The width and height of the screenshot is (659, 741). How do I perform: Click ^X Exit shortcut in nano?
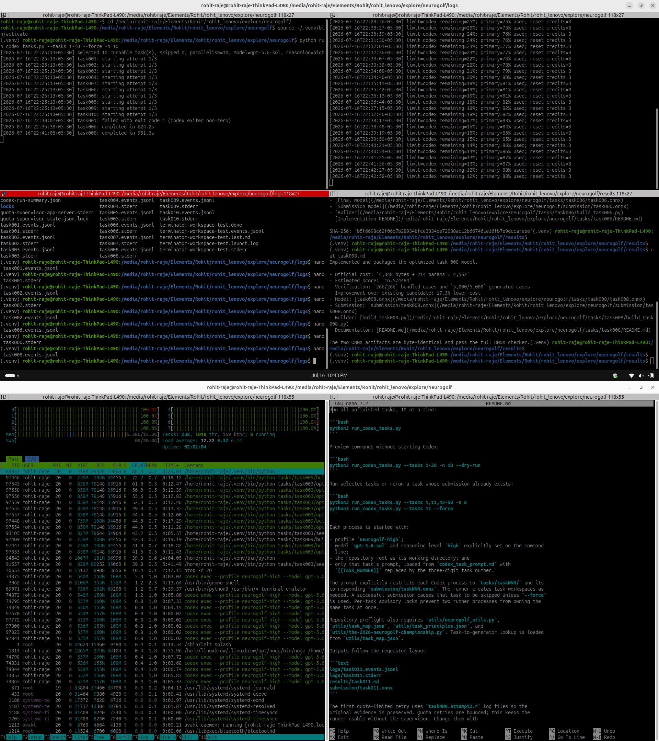tap(339, 737)
